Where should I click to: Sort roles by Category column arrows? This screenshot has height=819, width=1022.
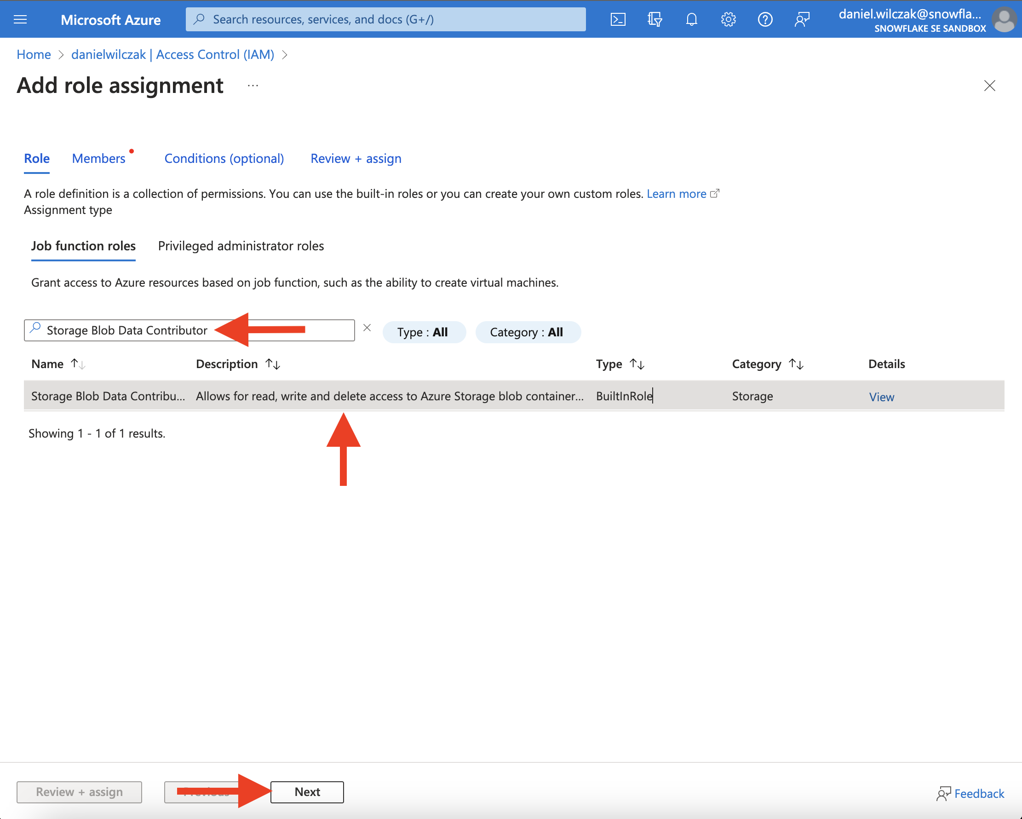coord(796,364)
